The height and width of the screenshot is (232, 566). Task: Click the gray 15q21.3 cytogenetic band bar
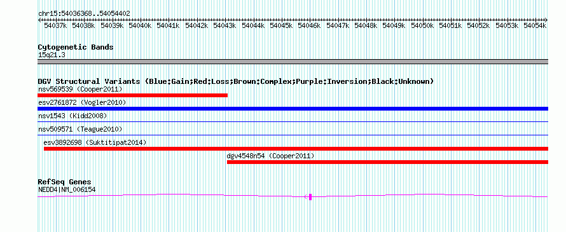(293, 62)
